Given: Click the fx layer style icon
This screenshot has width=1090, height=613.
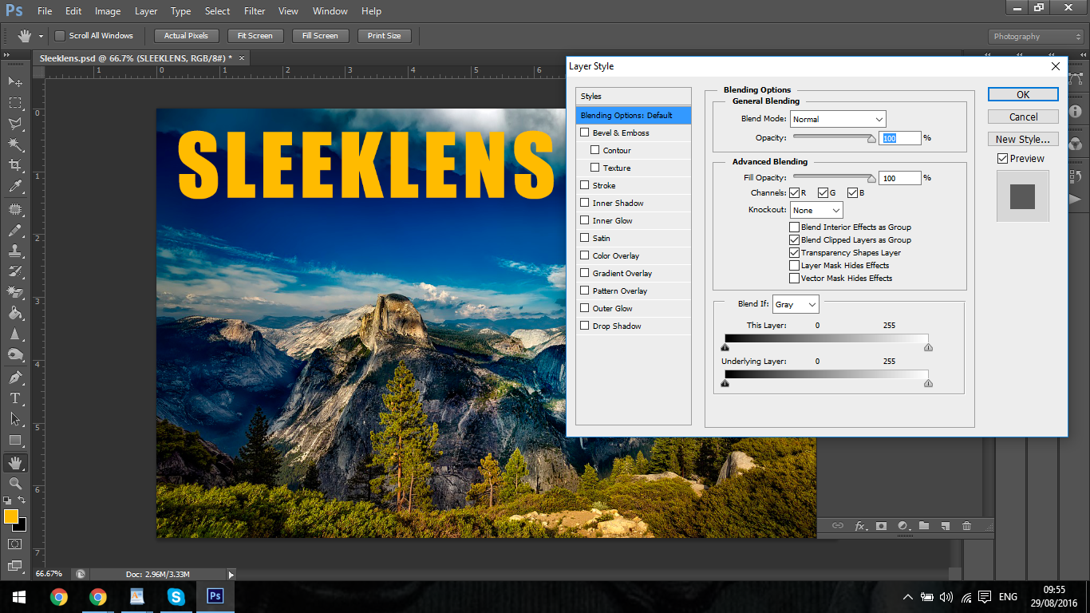Looking at the screenshot, I should 860,526.
